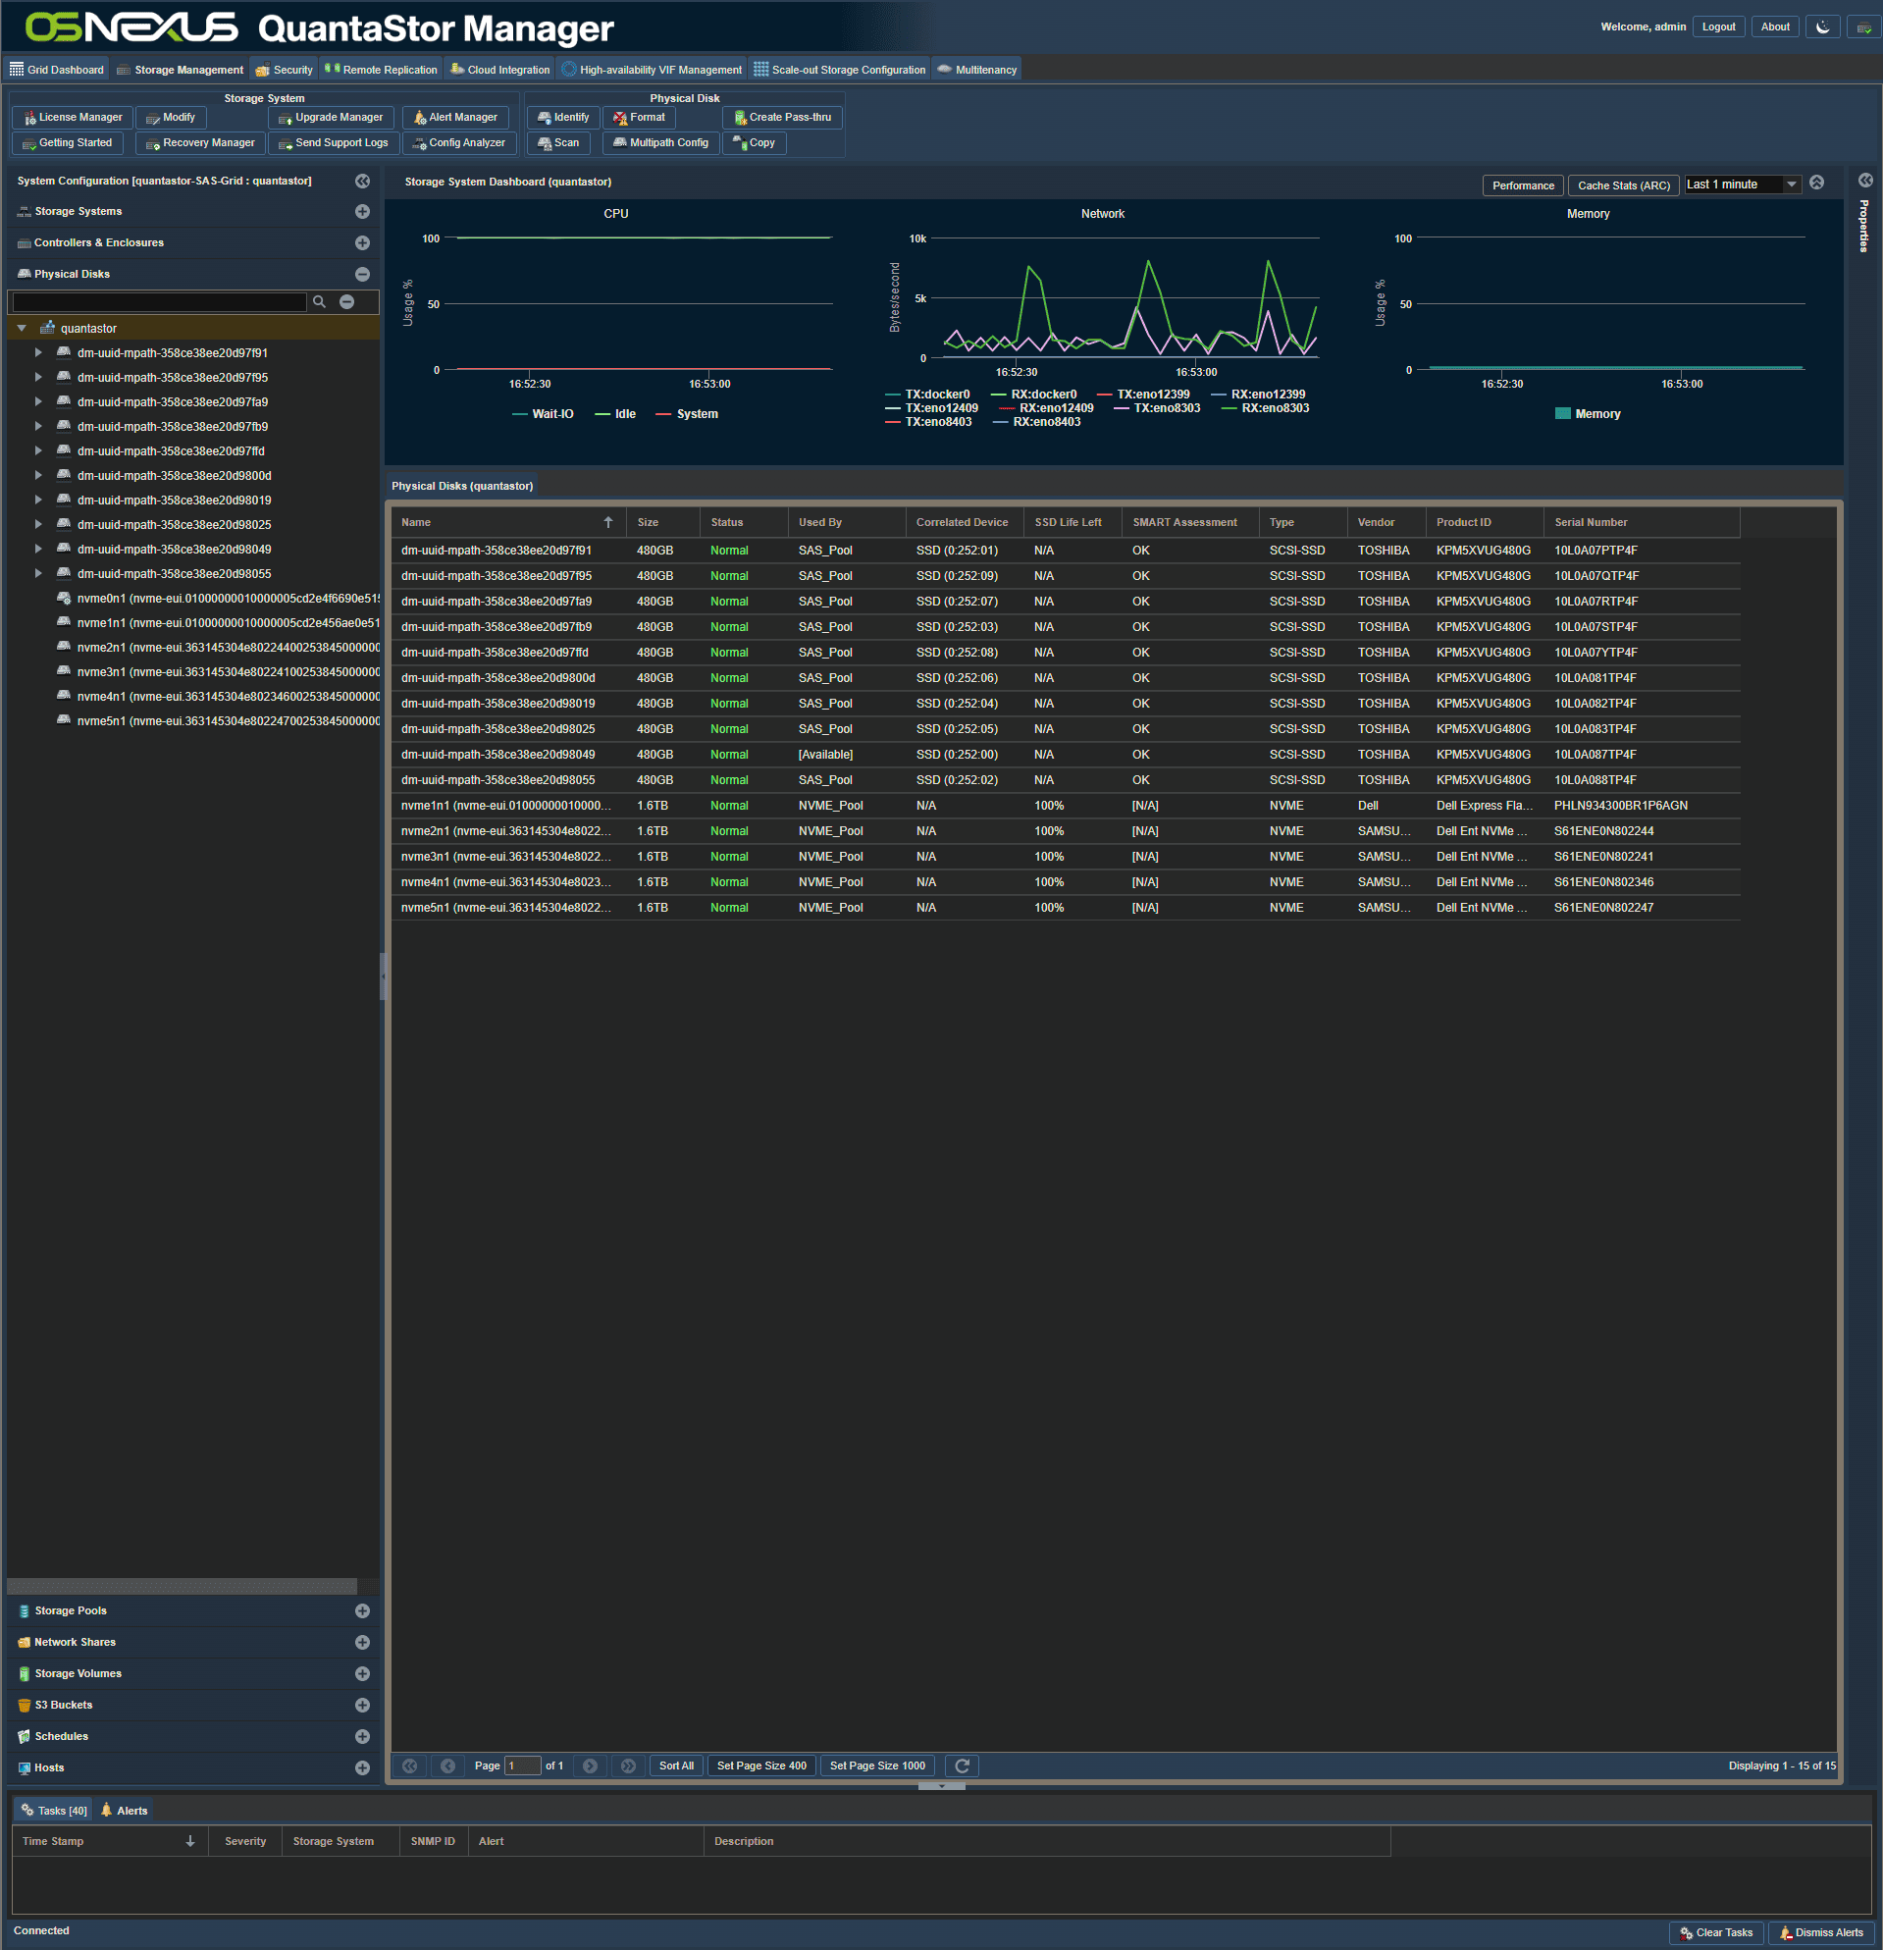The height and width of the screenshot is (1950, 1883).
Task: Click the Clear Tasks button
Action: [1716, 1933]
